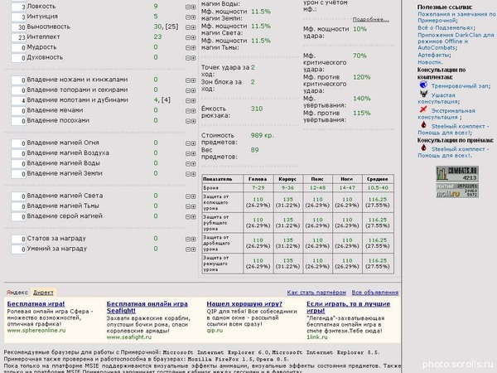Decrease Владение магией Земли with minus
The height and width of the screenshot is (373, 497).
[188, 174]
